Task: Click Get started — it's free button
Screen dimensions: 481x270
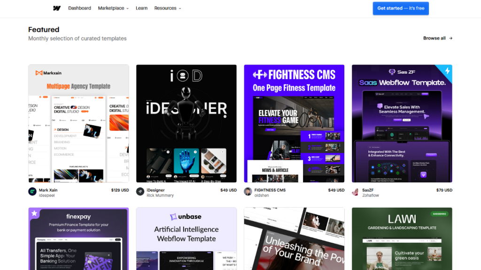Action: point(401,8)
